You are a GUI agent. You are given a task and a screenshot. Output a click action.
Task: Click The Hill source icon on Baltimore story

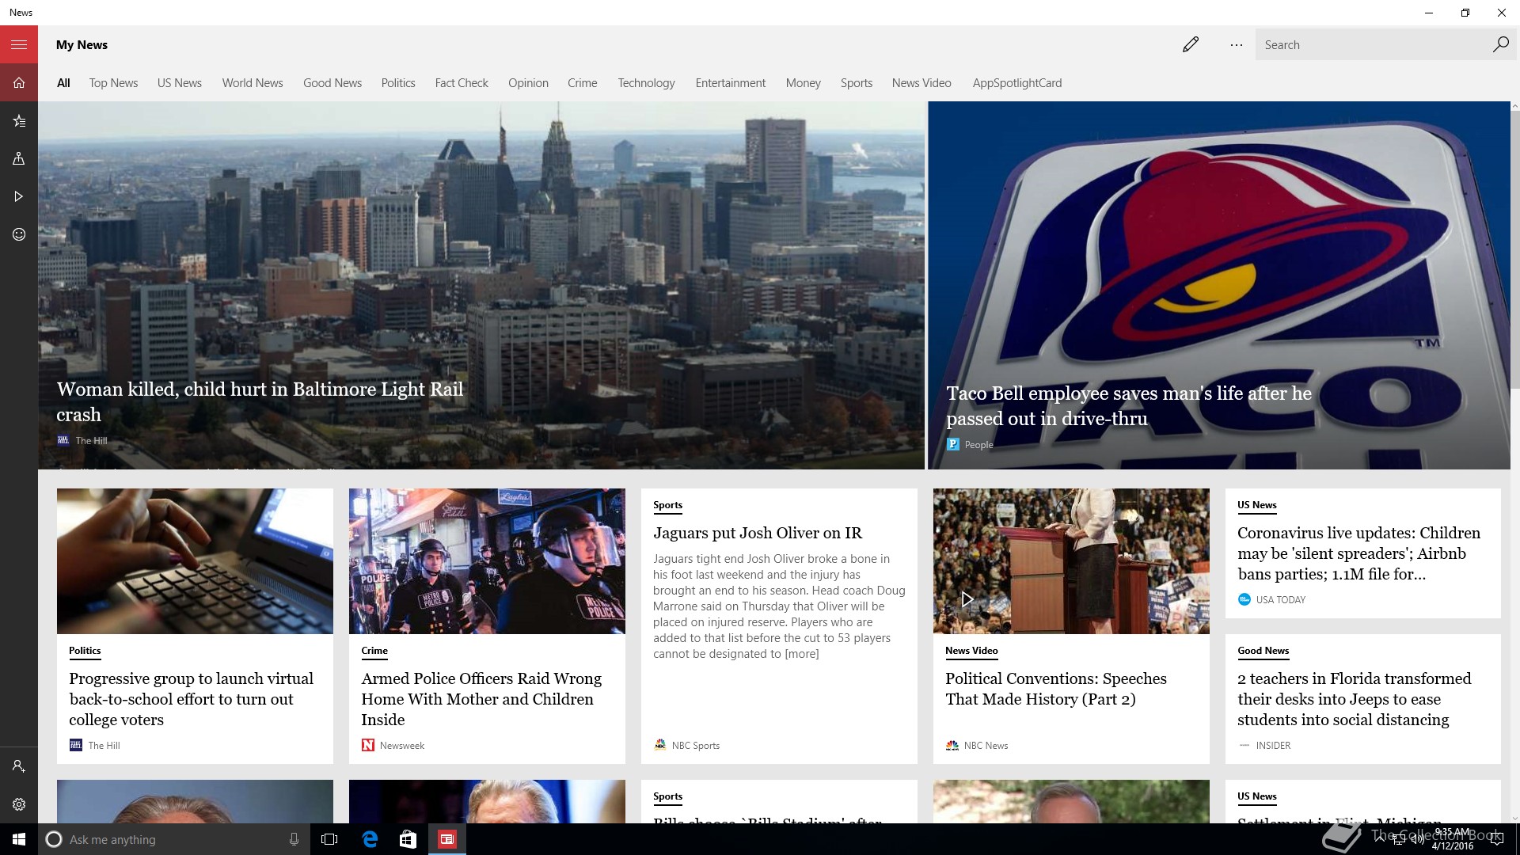tap(63, 440)
